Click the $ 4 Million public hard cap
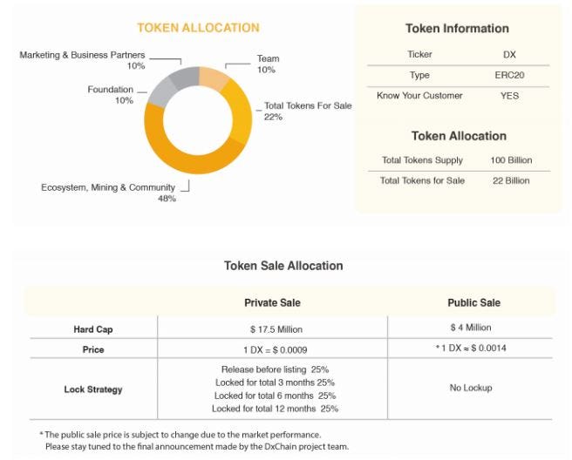572x460 pixels. tap(471, 328)
